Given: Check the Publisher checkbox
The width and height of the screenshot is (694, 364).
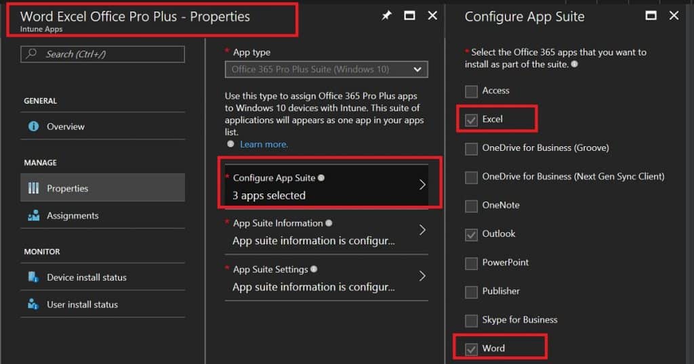Looking at the screenshot, I should coord(472,292).
